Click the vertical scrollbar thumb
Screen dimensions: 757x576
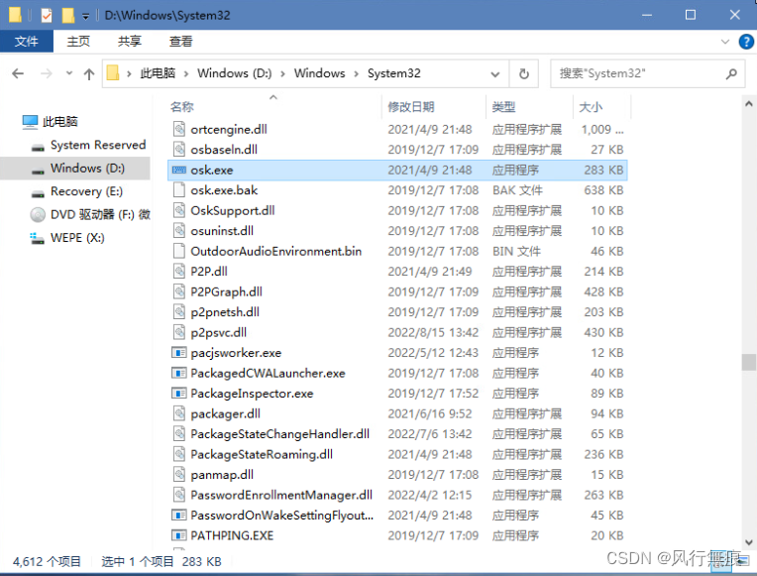pos(749,362)
